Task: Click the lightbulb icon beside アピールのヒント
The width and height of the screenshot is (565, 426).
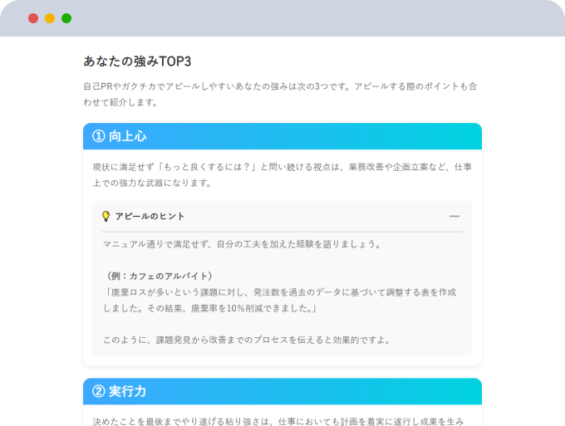Action: click(x=106, y=216)
